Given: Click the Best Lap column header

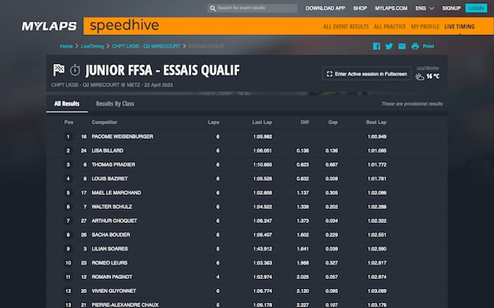Looking at the screenshot, I should pos(376,122).
